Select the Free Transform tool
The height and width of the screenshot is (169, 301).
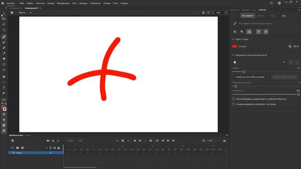point(4,19)
